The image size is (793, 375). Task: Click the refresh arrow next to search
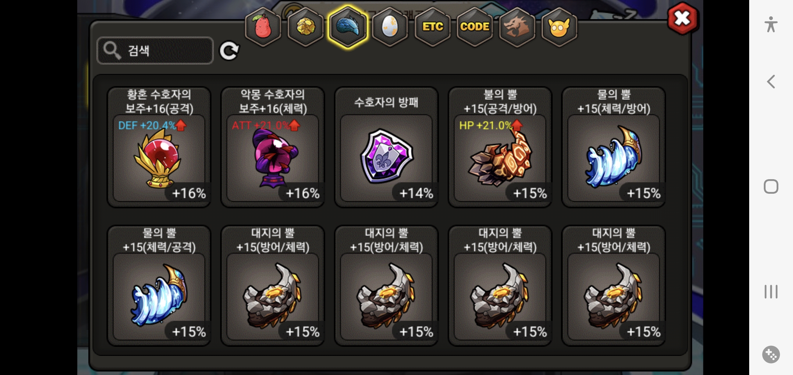pyautogui.click(x=229, y=51)
